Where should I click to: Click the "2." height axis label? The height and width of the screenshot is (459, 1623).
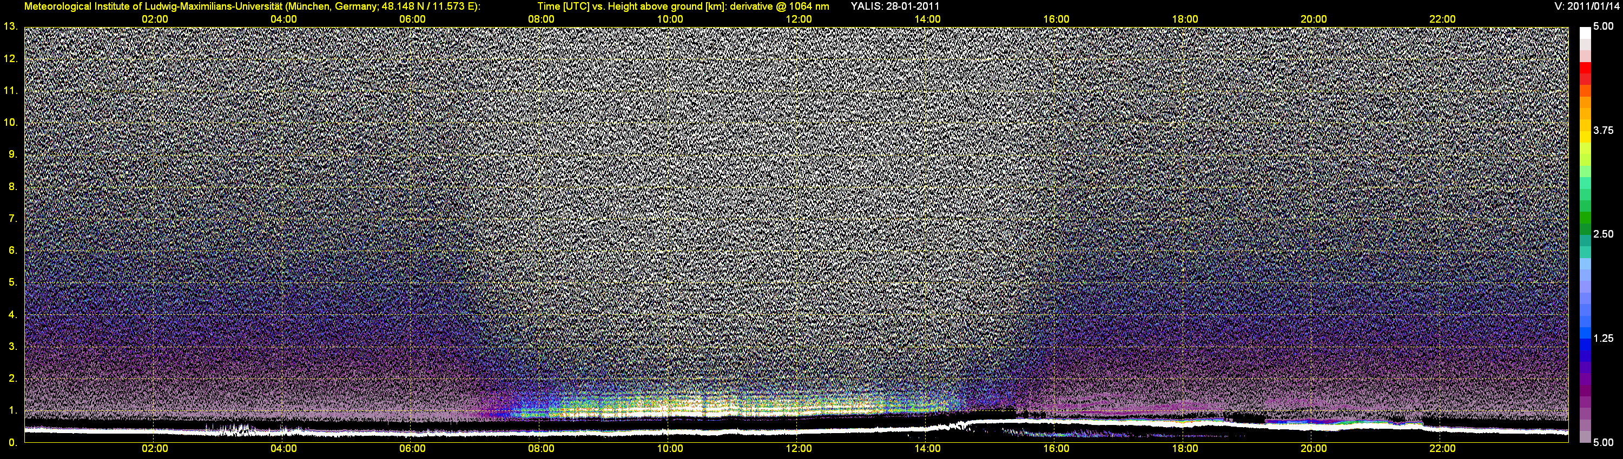click(x=13, y=379)
